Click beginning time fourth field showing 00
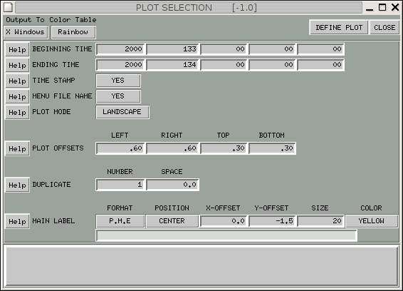This screenshot has height=291, width=403. click(272, 49)
